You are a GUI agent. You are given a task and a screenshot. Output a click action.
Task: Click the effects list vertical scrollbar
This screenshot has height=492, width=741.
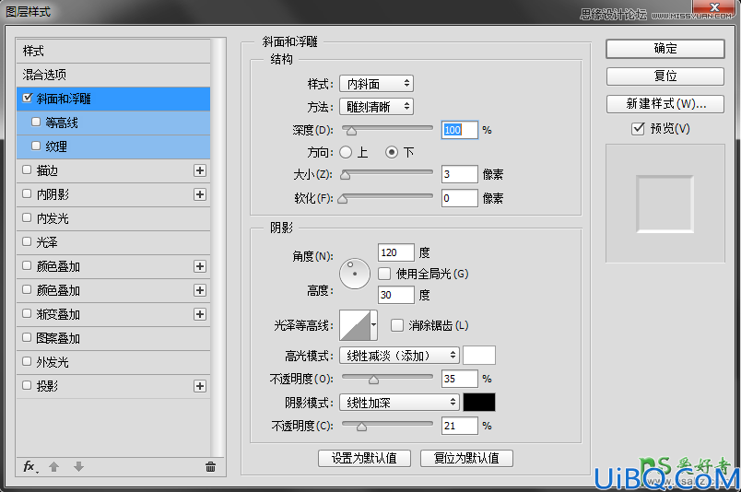point(218,248)
